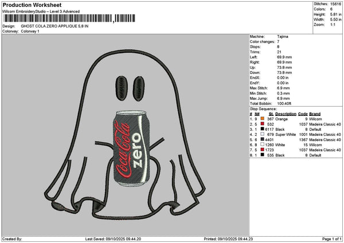Click the 'Down:' value 73.8 mm

[284, 73]
